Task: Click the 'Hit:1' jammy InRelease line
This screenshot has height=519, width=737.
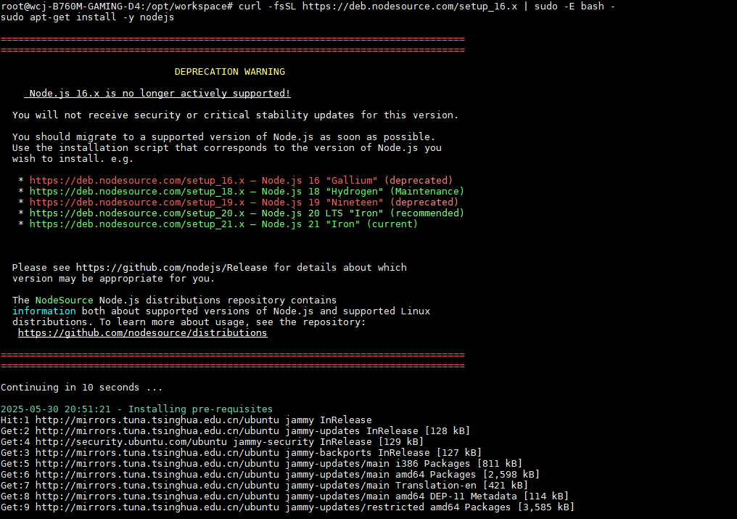Action: click(186, 420)
